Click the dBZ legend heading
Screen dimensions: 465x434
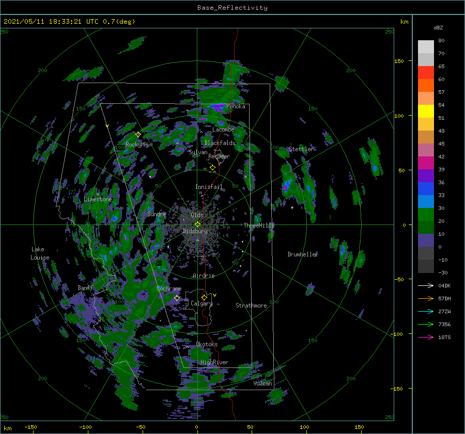(438, 28)
